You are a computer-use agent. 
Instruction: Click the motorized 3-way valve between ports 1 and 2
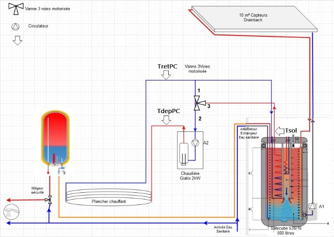(199, 103)
